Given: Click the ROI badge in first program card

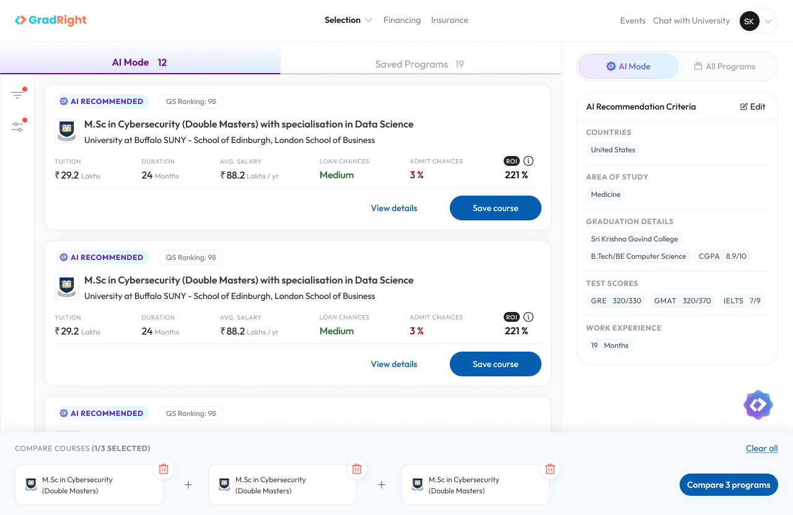Looking at the screenshot, I should coord(512,161).
